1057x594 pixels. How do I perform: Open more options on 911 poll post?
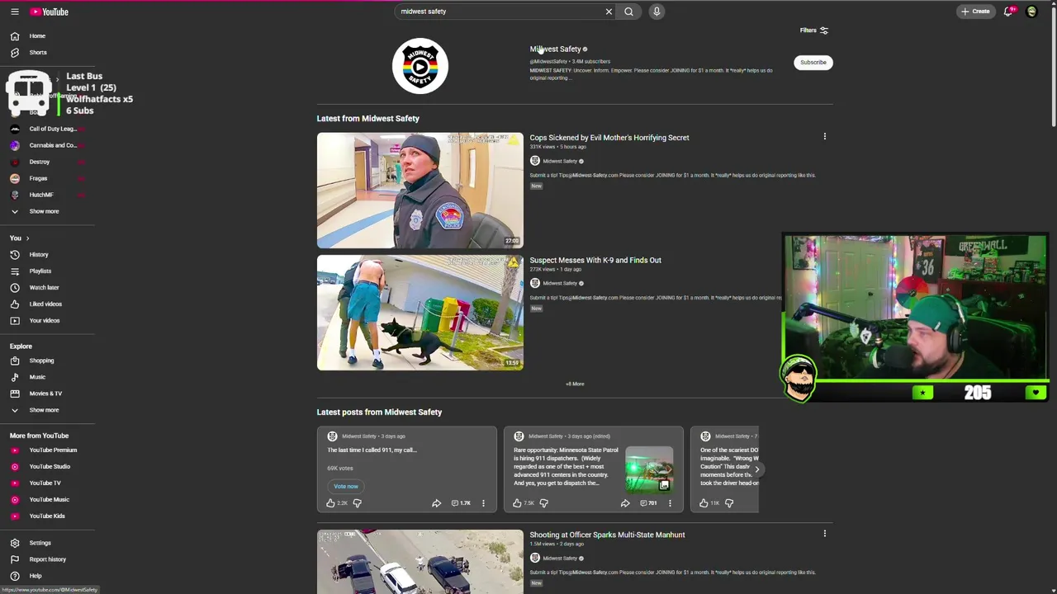pos(483,503)
